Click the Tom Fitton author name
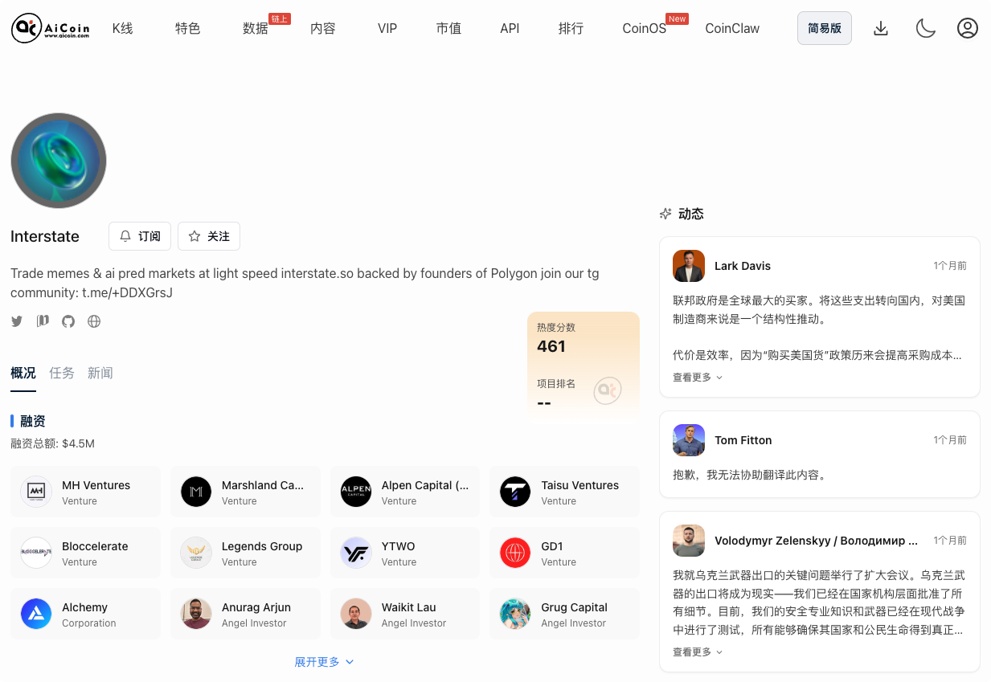This screenshot has width=991, height=682. tap(743, 440)
